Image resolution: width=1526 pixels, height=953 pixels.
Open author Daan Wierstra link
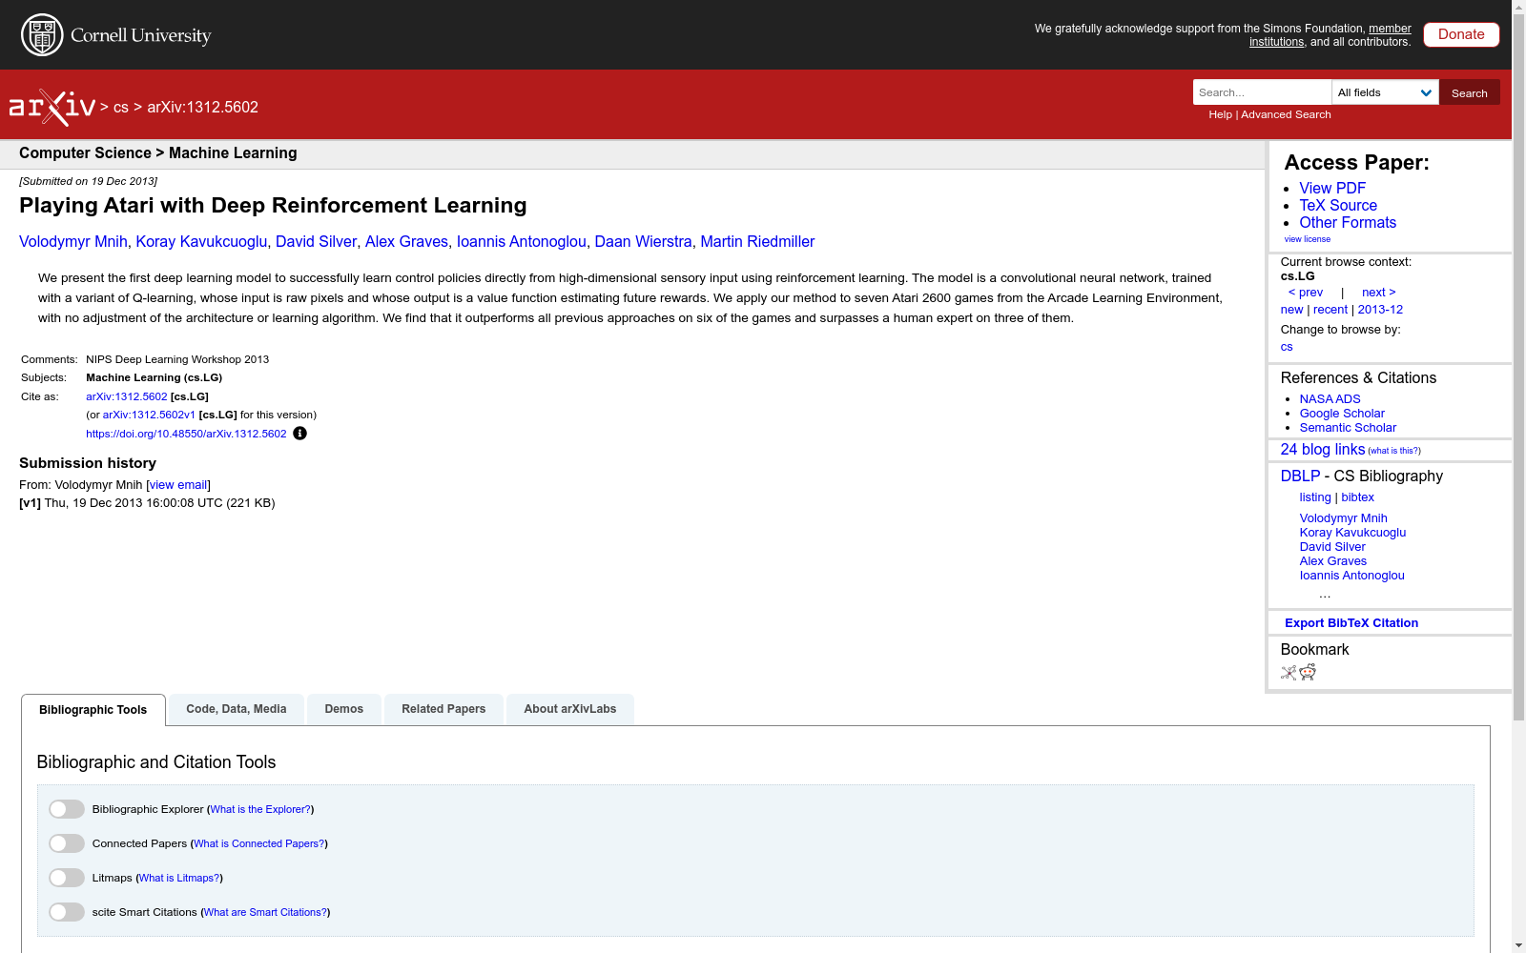tap(643, 242)
